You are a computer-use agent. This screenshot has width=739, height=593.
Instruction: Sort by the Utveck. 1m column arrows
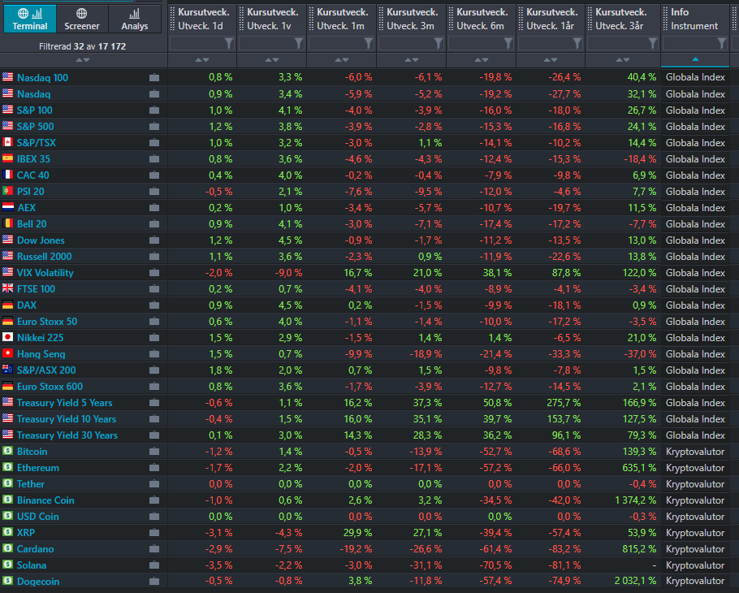342,60
